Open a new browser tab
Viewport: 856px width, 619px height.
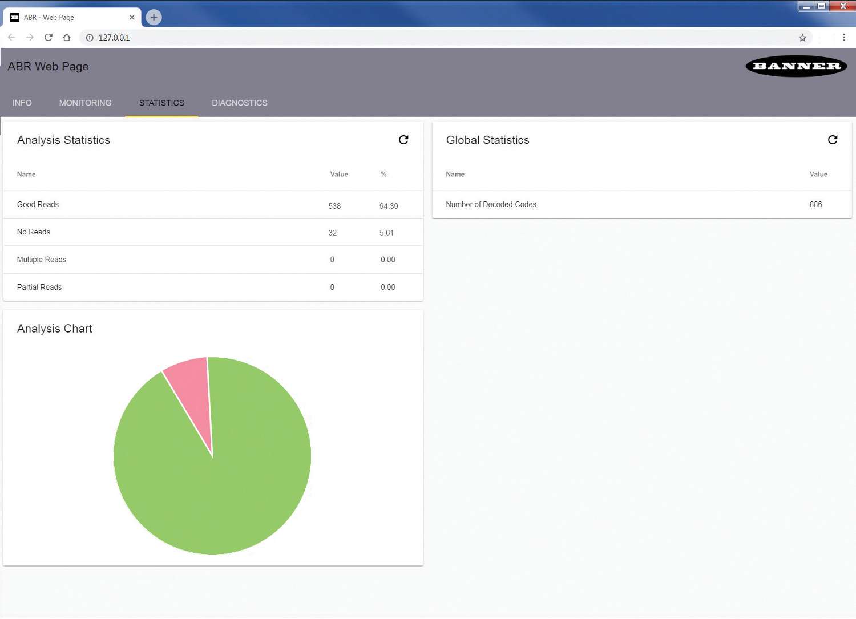click(153, 17)
